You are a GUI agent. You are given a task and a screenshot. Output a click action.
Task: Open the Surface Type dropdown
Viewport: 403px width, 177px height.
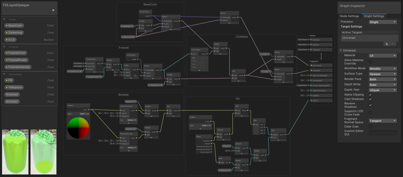coord(383,73)
